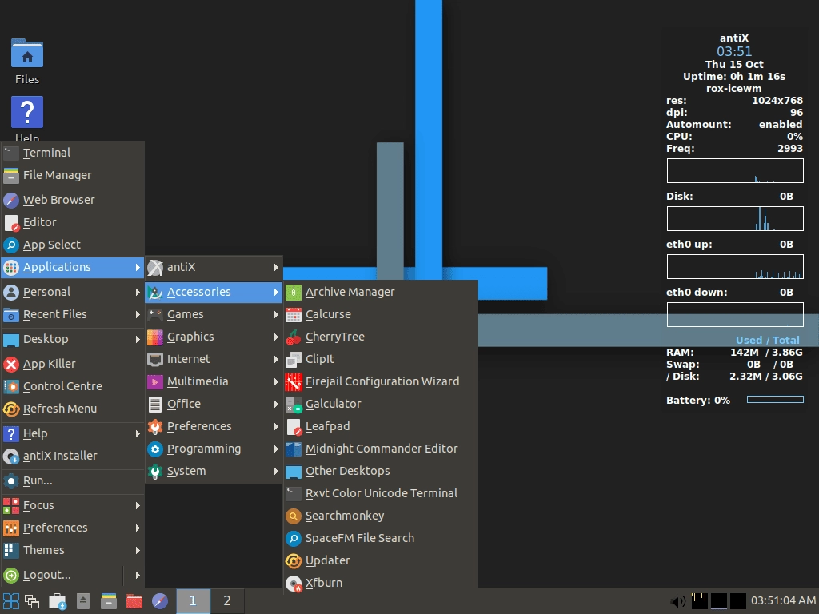This screenshot has height=614, width=819.
Task: Launch Xfburn disc burner
Action: tap(380, 584)
